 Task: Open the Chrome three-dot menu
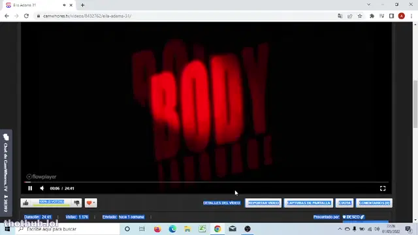[x=411, y=16]
